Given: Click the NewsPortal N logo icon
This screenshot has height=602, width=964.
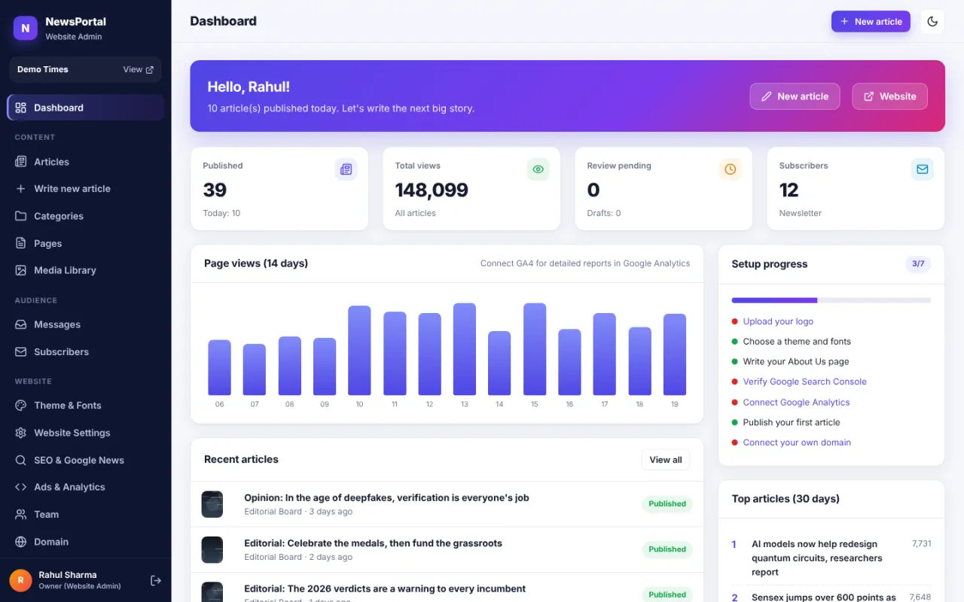Looking at the screenshot, I should pos(25,28).
